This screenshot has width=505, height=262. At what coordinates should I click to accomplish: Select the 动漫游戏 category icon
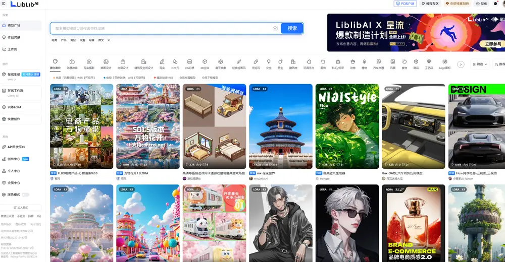[72, 62]
